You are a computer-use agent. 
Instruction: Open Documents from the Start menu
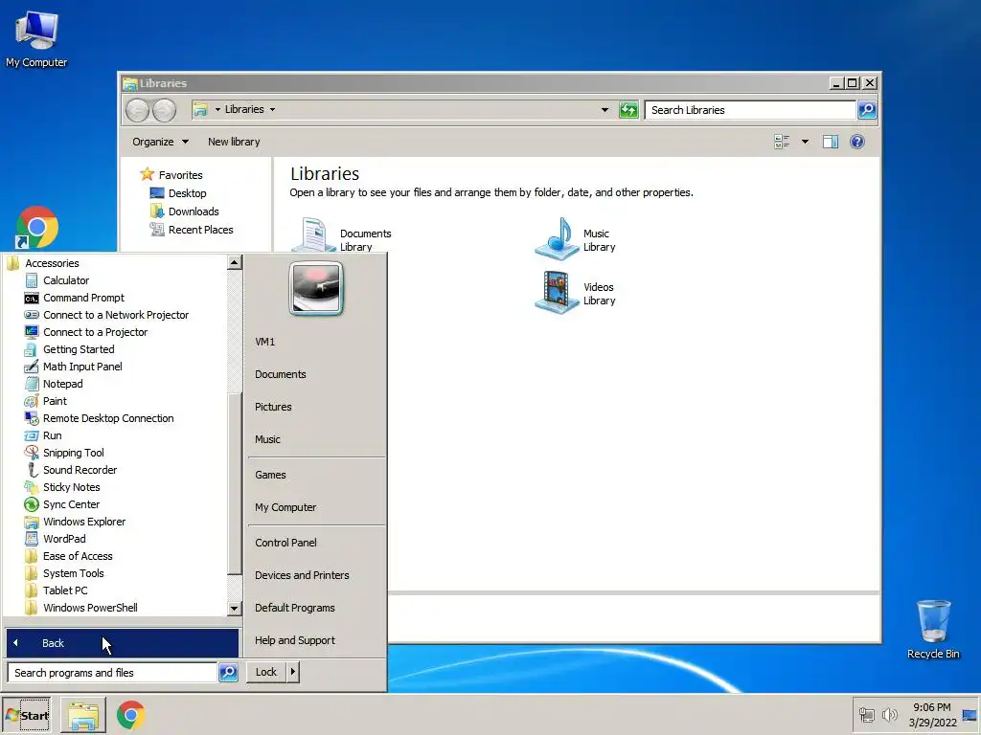(x=281, y=374)
